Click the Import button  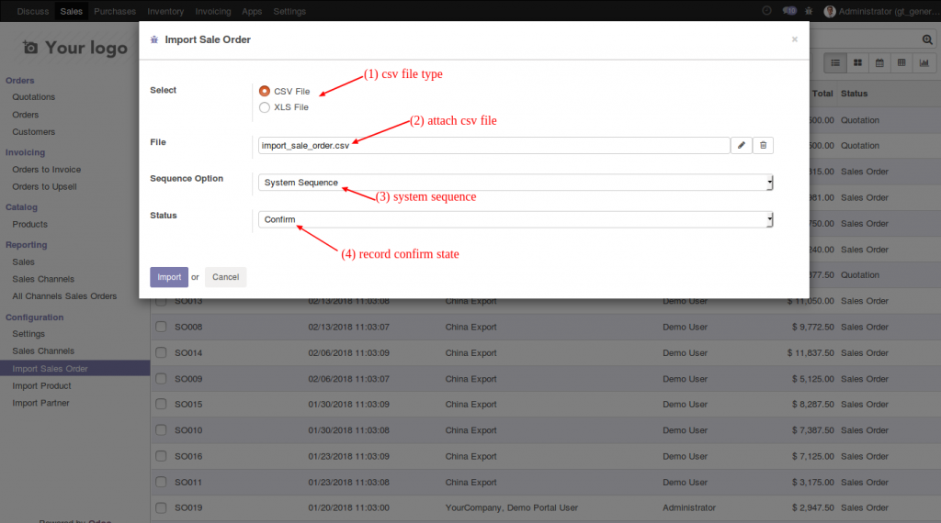tap(169, 277)
